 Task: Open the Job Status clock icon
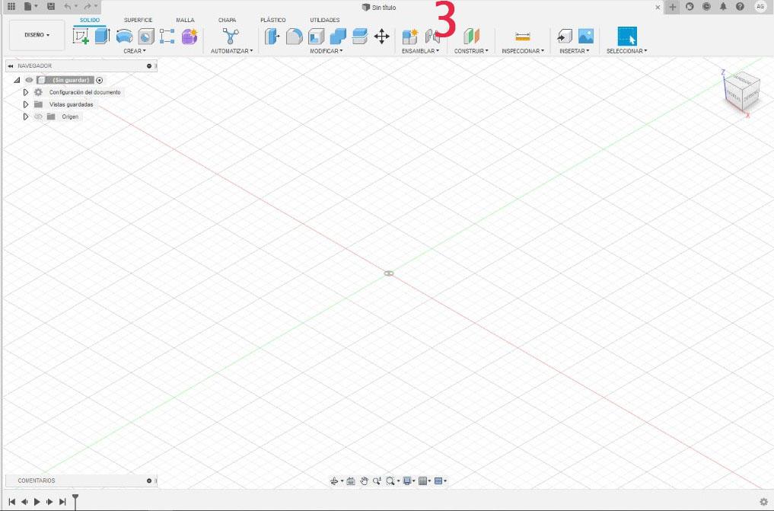[706, 6]
